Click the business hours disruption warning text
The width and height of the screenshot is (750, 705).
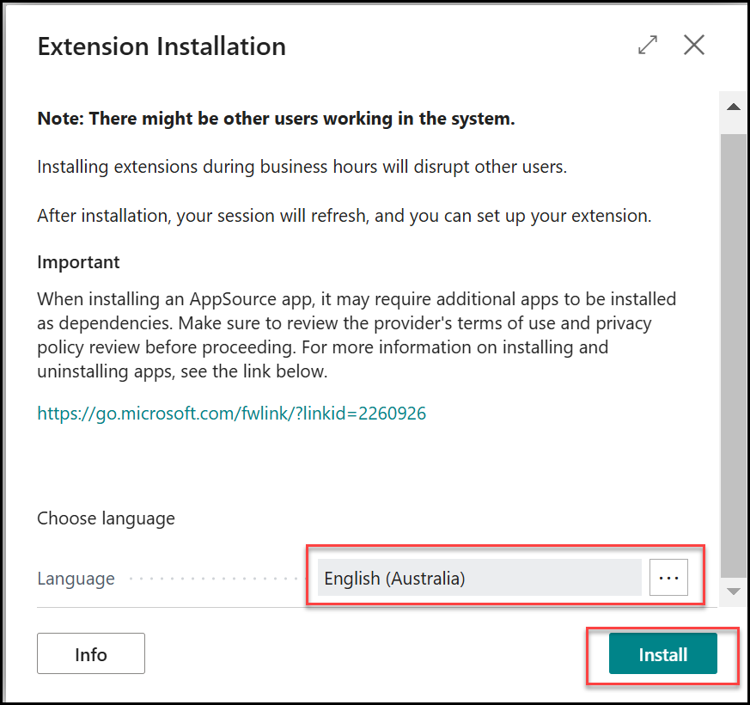tap(302, 167)
